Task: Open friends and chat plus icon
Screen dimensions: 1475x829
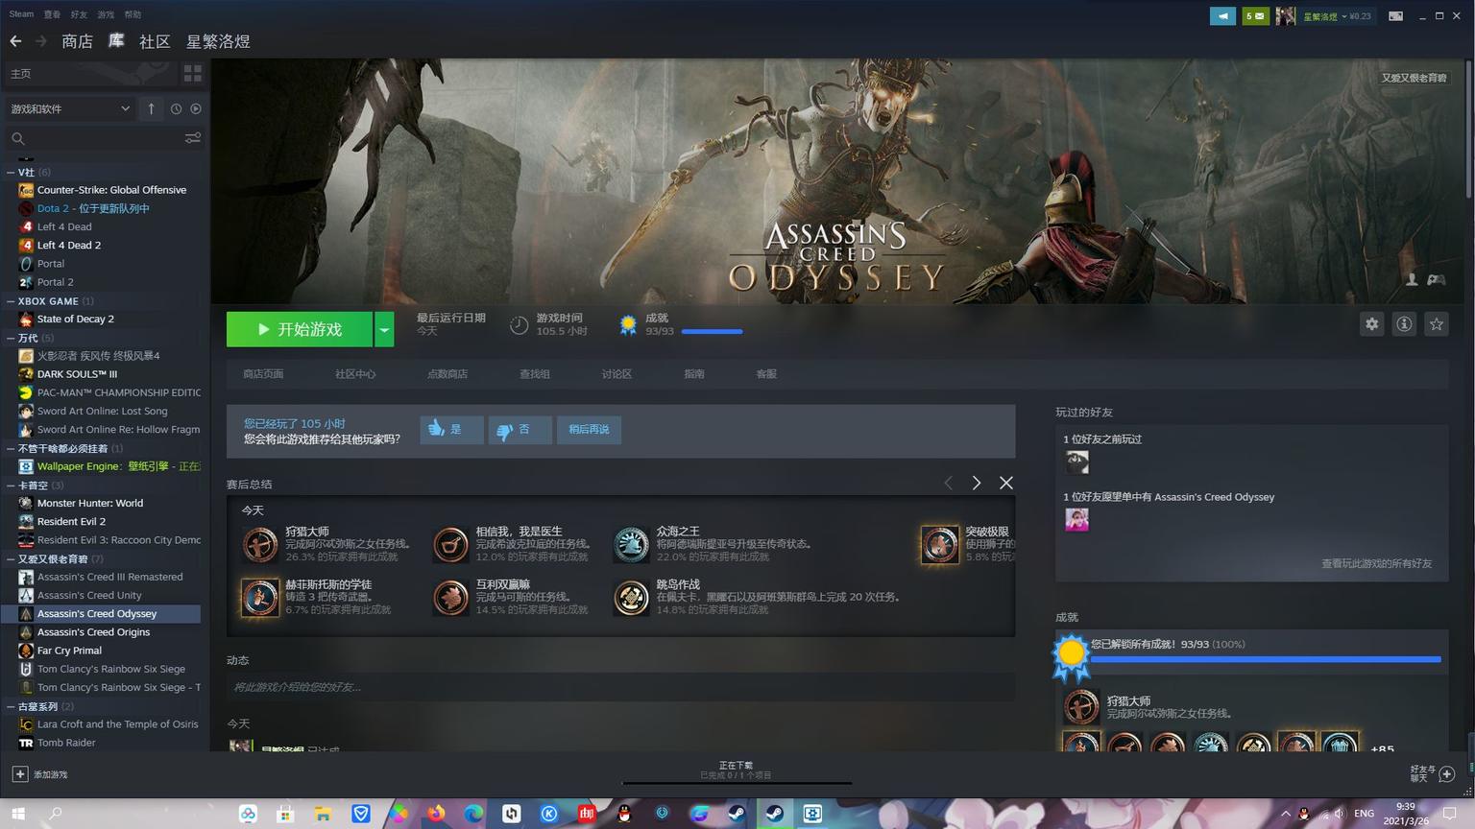Action: tap(1447, 773)
